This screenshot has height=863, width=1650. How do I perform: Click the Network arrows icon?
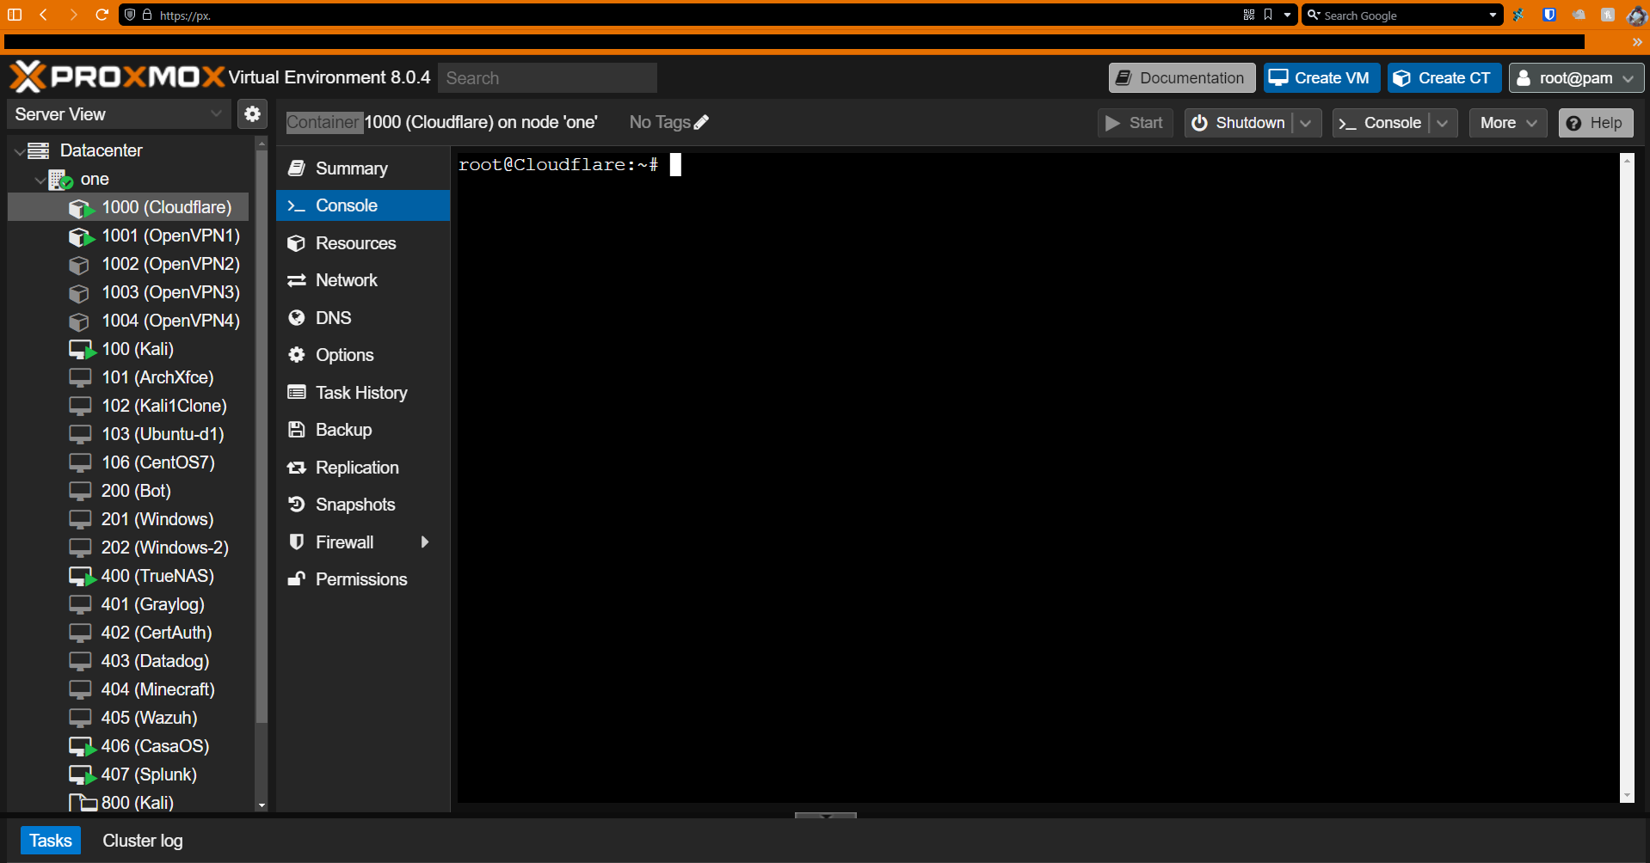tap(297, 280)
